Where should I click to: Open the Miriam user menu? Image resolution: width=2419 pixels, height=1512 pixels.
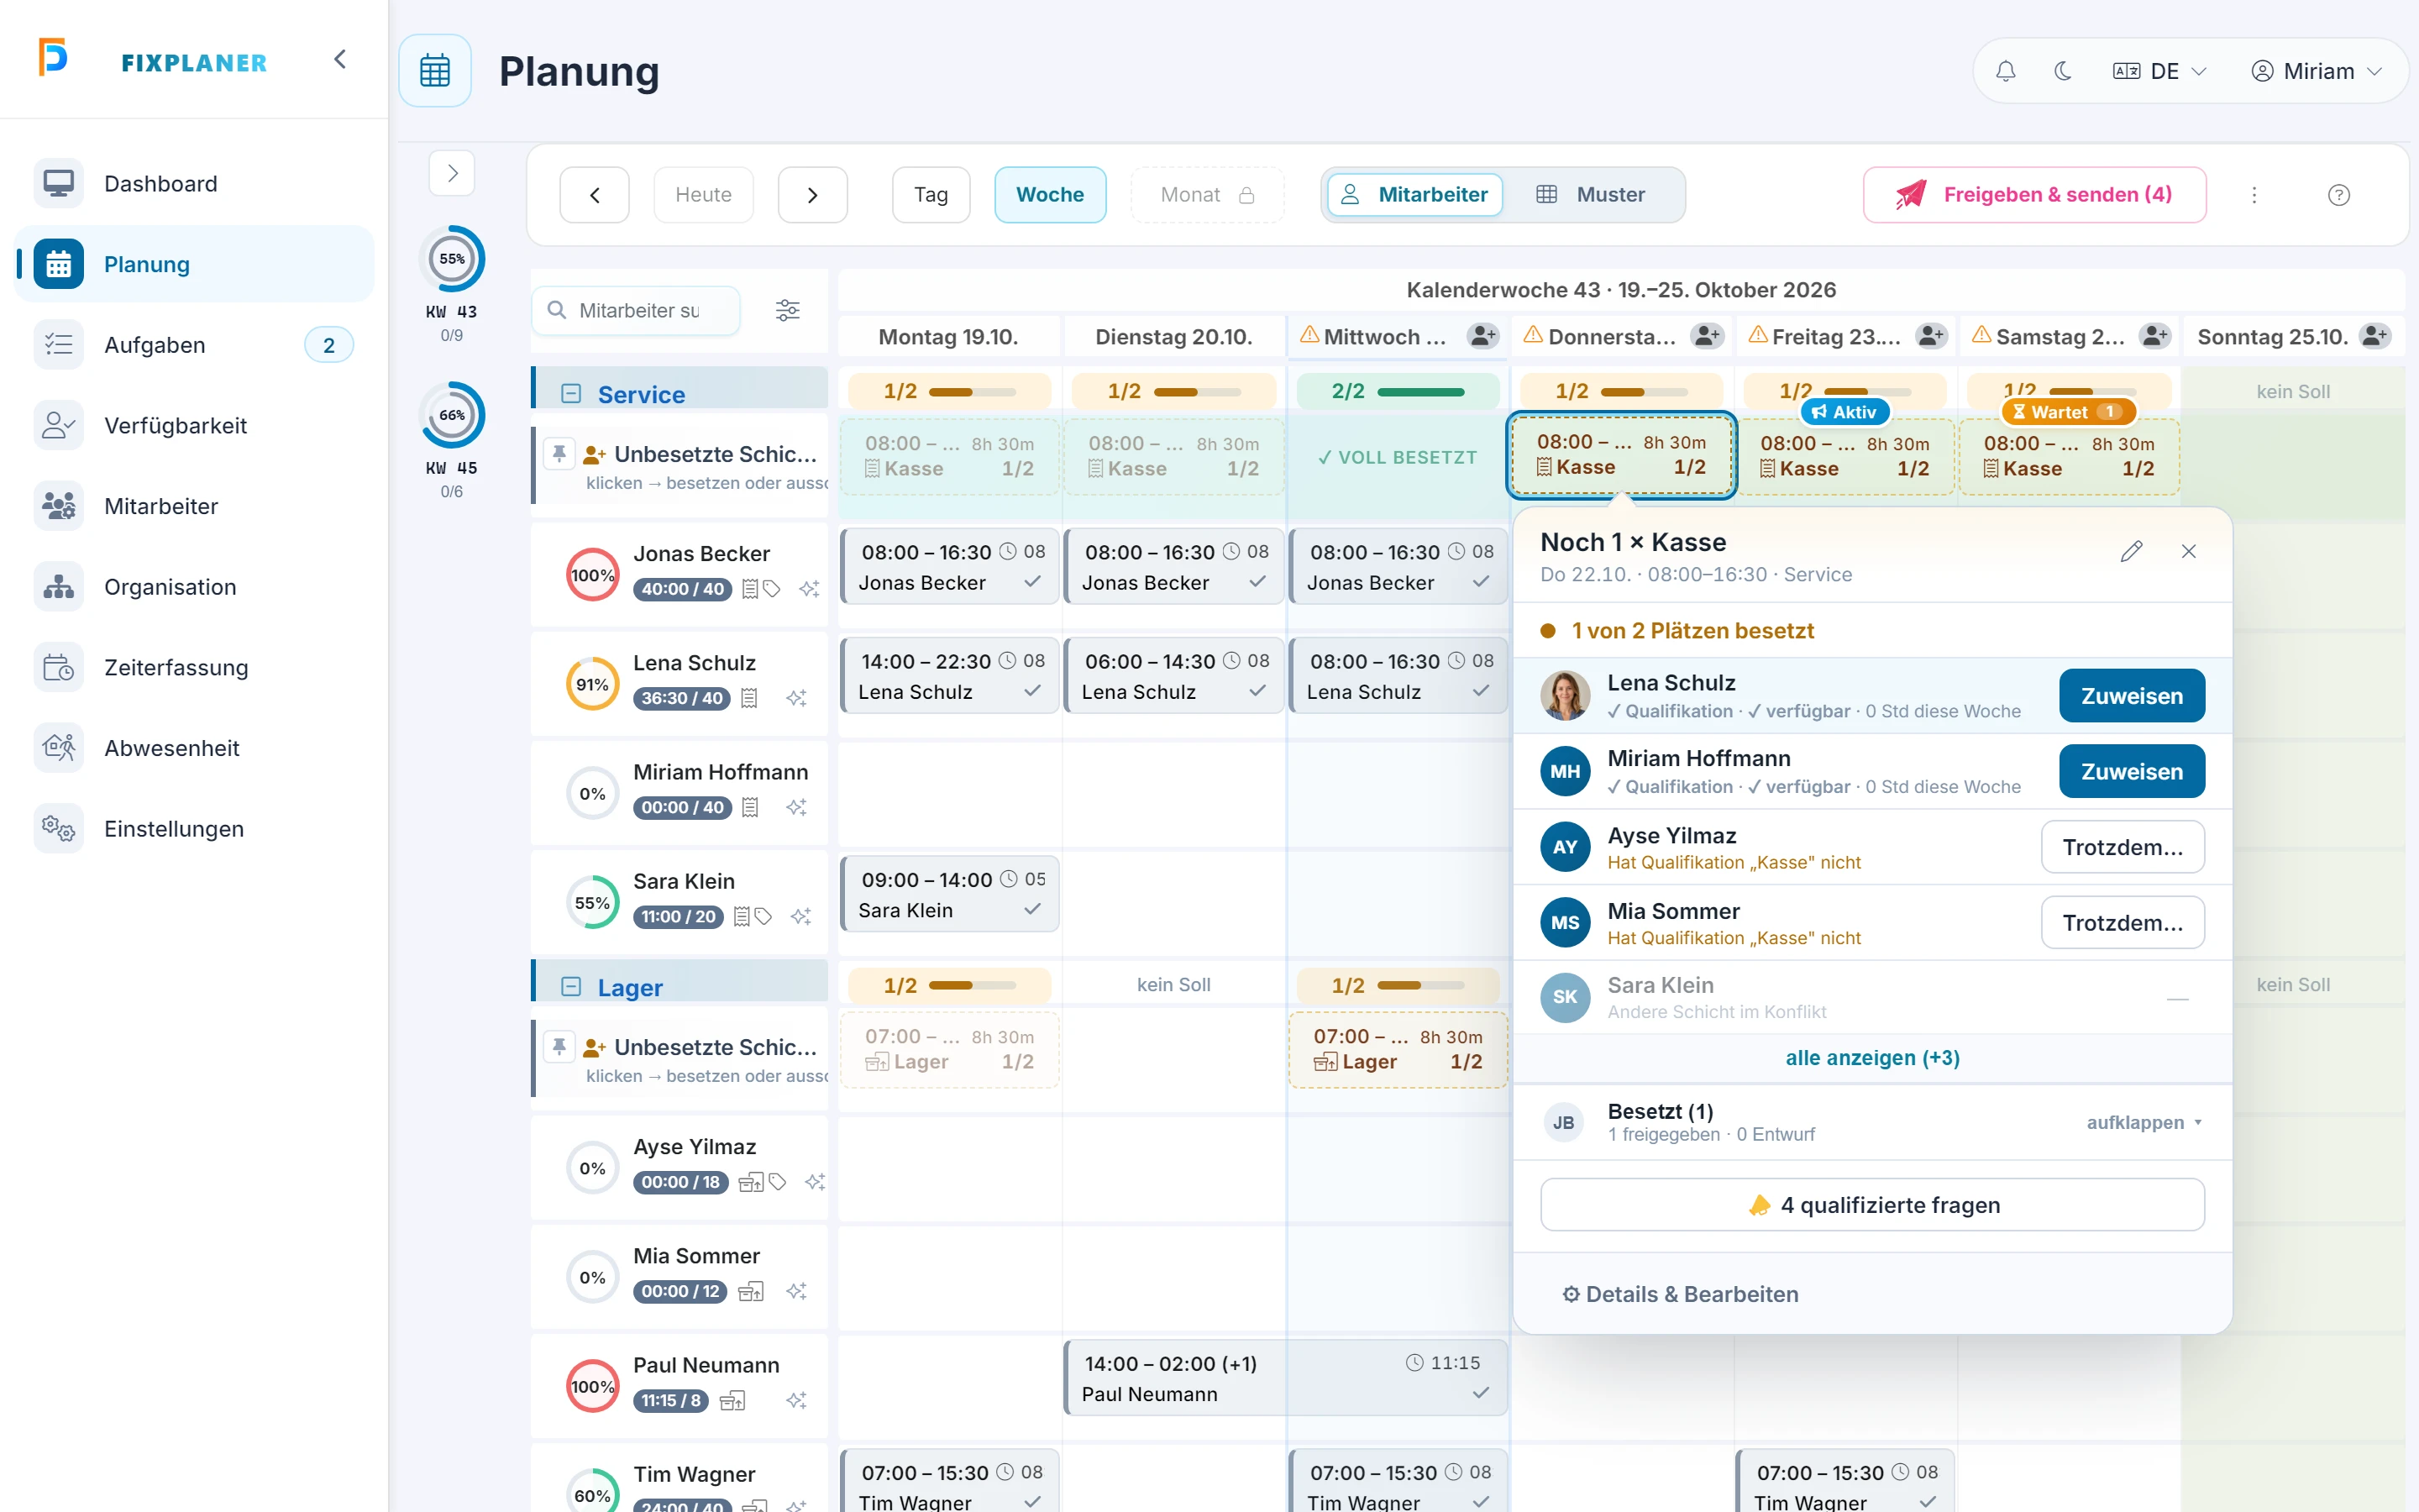(2317, 71)
